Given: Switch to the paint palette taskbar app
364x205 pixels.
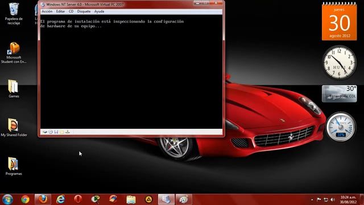Looking at the screenshot, I should (184, 199).
